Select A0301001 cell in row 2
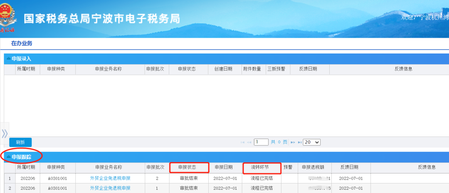This screenshot has height=193, width=449. coord(57,188)
